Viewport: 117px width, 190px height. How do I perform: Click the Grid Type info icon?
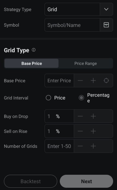pos(33,50)
